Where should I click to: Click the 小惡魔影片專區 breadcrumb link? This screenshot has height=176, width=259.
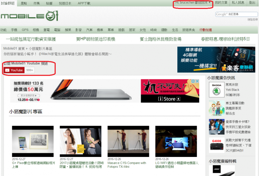coord(40,48)
